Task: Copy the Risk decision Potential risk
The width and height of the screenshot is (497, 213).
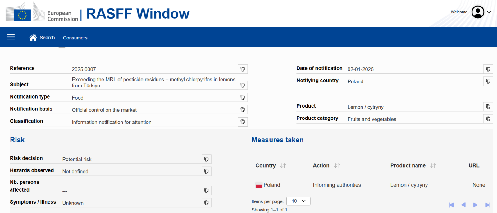Action: click(207, 159)
